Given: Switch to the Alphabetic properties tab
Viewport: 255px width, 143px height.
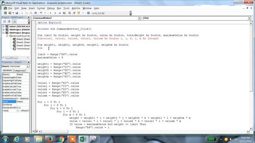Looking at the screenshot, I should [x=7, y=70].
